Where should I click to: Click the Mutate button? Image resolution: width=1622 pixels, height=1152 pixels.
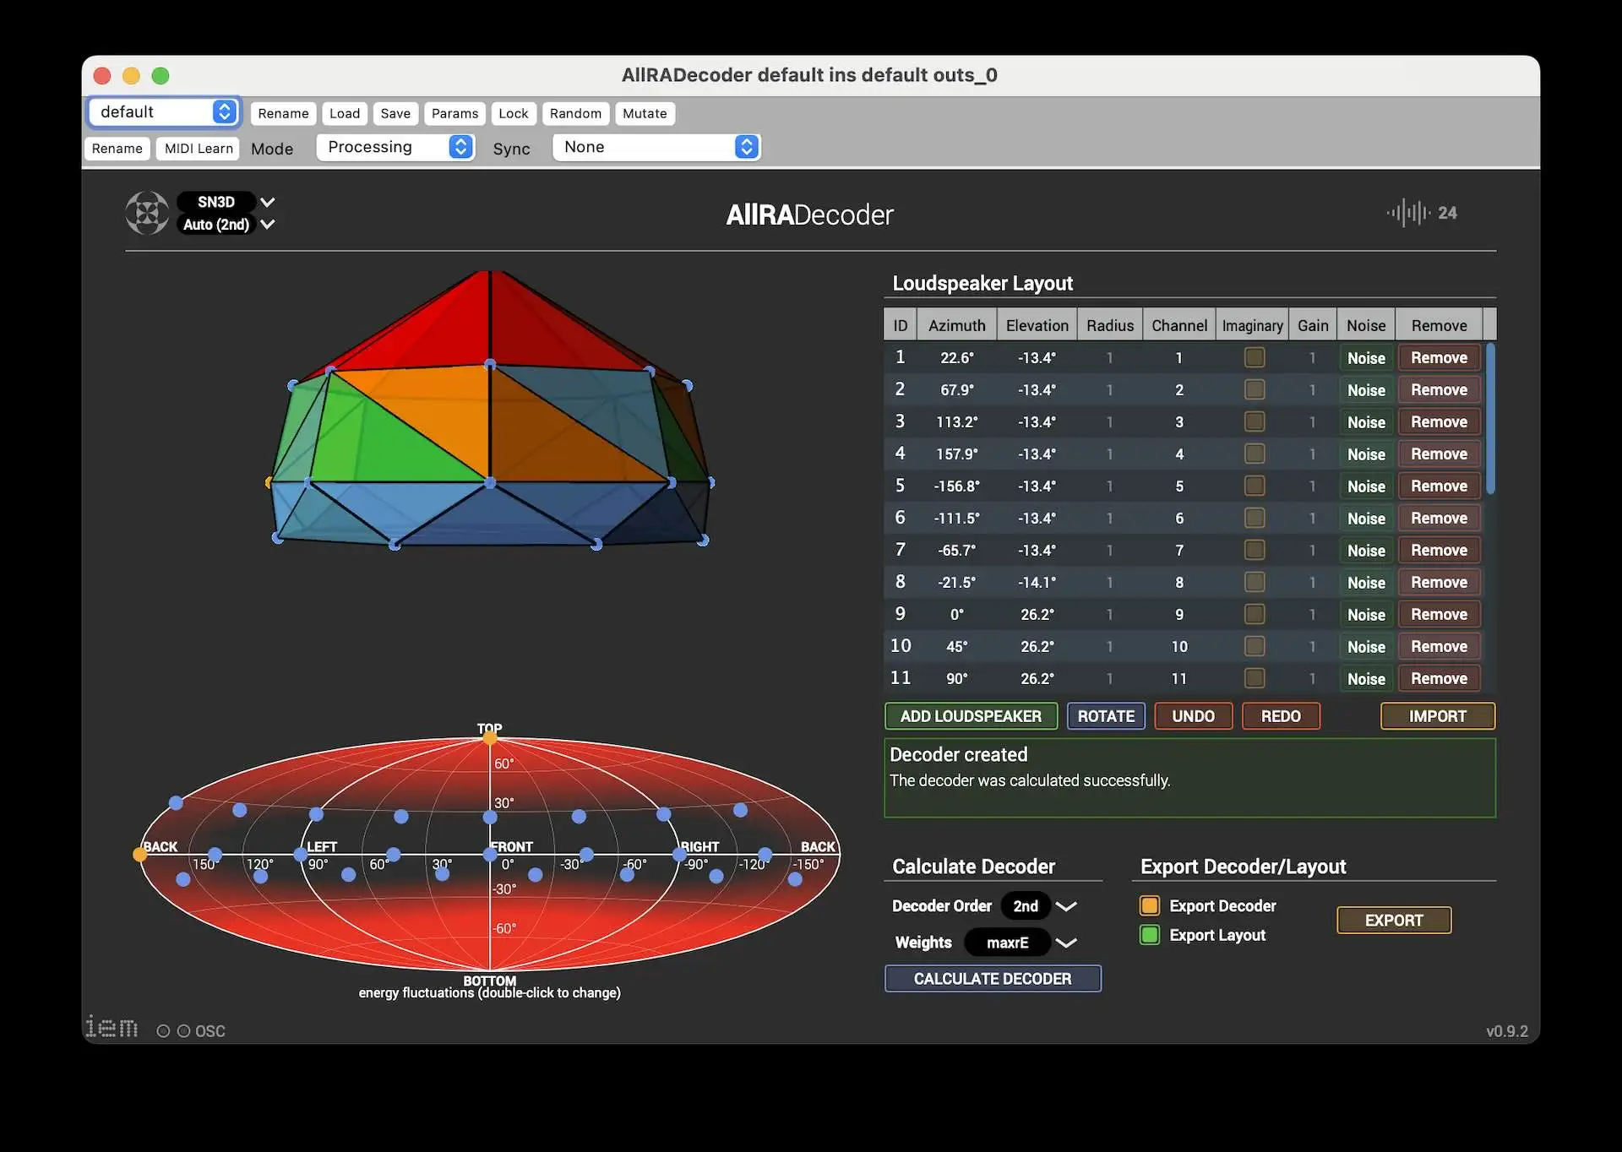pyautogui.click(x=645, y=113)
